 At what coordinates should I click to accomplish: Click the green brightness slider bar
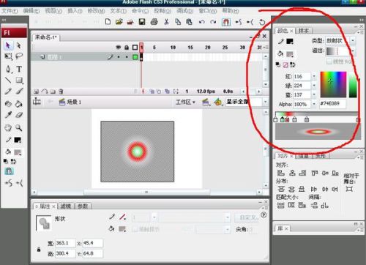353,84
